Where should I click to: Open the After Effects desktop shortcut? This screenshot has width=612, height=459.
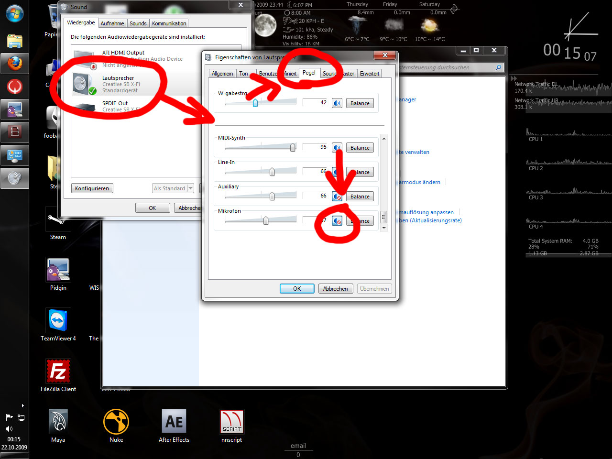tap(174, 422)
